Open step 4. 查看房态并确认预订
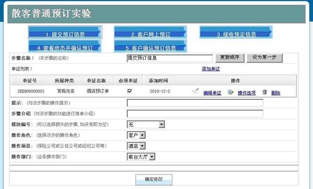 (65, 47)
